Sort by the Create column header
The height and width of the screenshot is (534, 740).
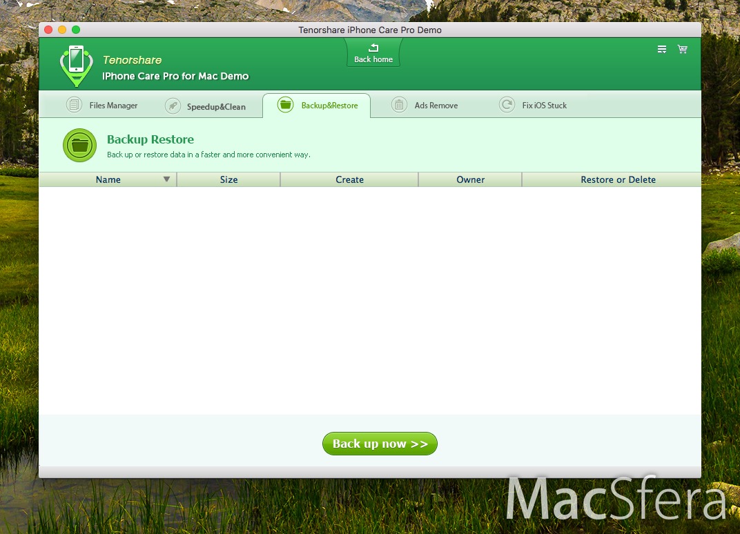tap(350, 180)
